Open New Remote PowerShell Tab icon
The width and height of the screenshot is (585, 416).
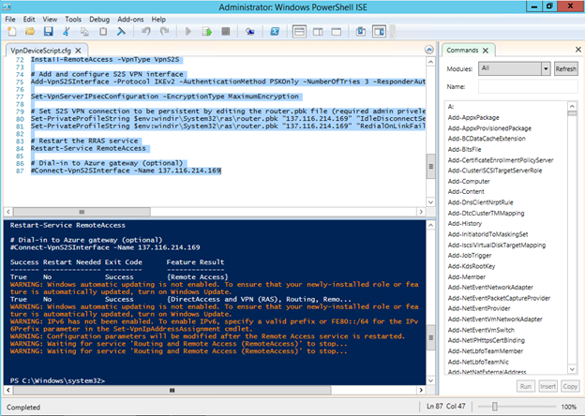point(250,32)
